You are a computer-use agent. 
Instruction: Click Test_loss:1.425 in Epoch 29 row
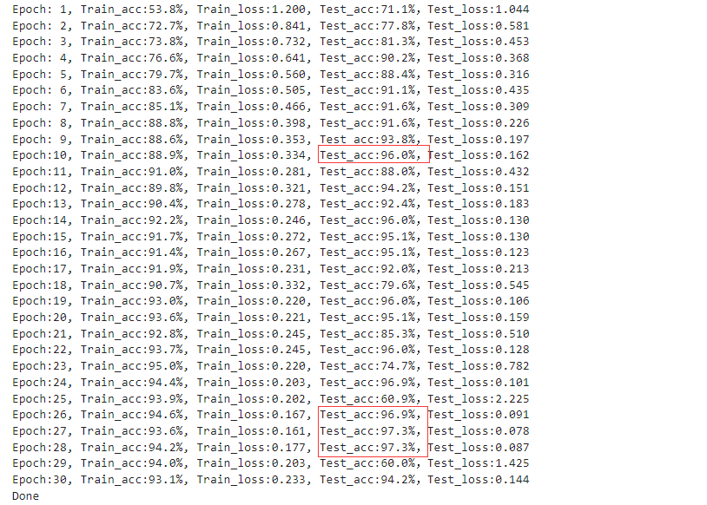[x=479, y=463]
